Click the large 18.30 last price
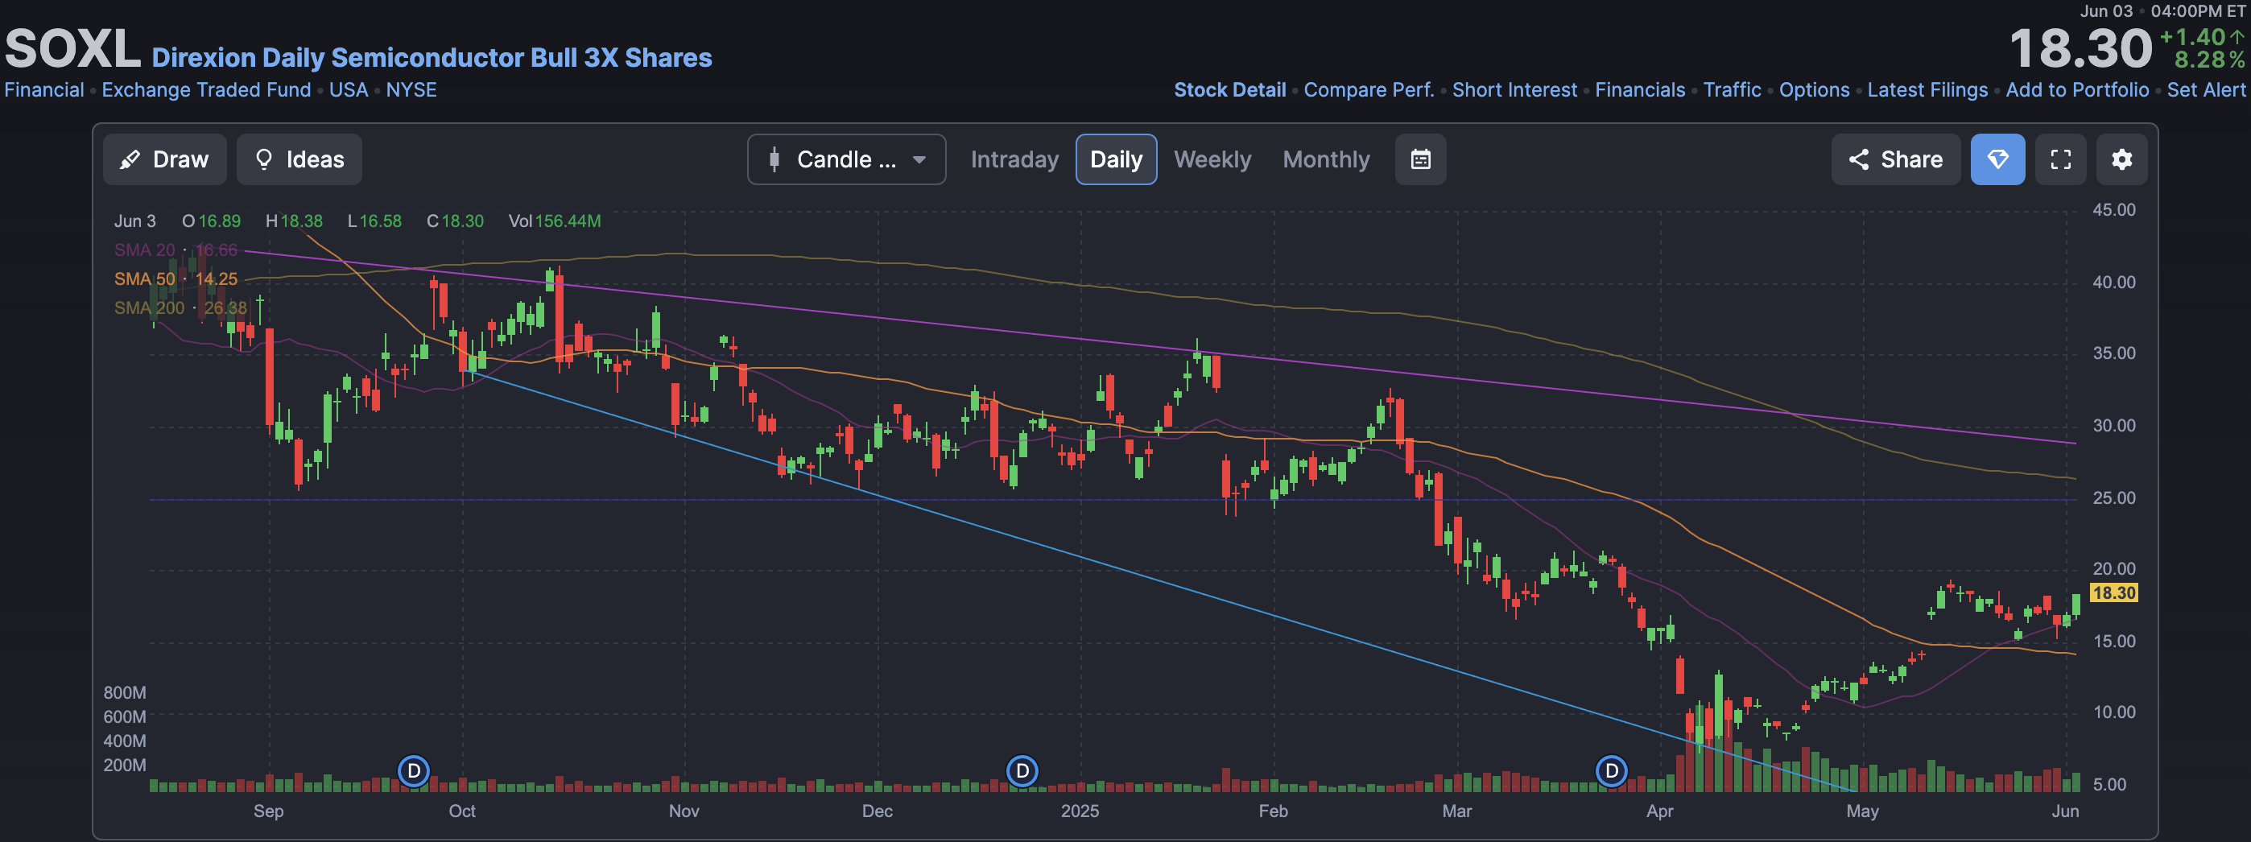This screenshot has width=2251, height=842. [x=2080, y=49]
